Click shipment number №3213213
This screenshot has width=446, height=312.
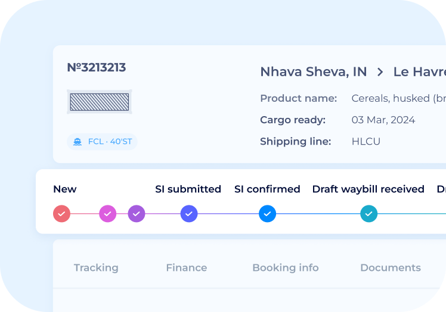97,68
